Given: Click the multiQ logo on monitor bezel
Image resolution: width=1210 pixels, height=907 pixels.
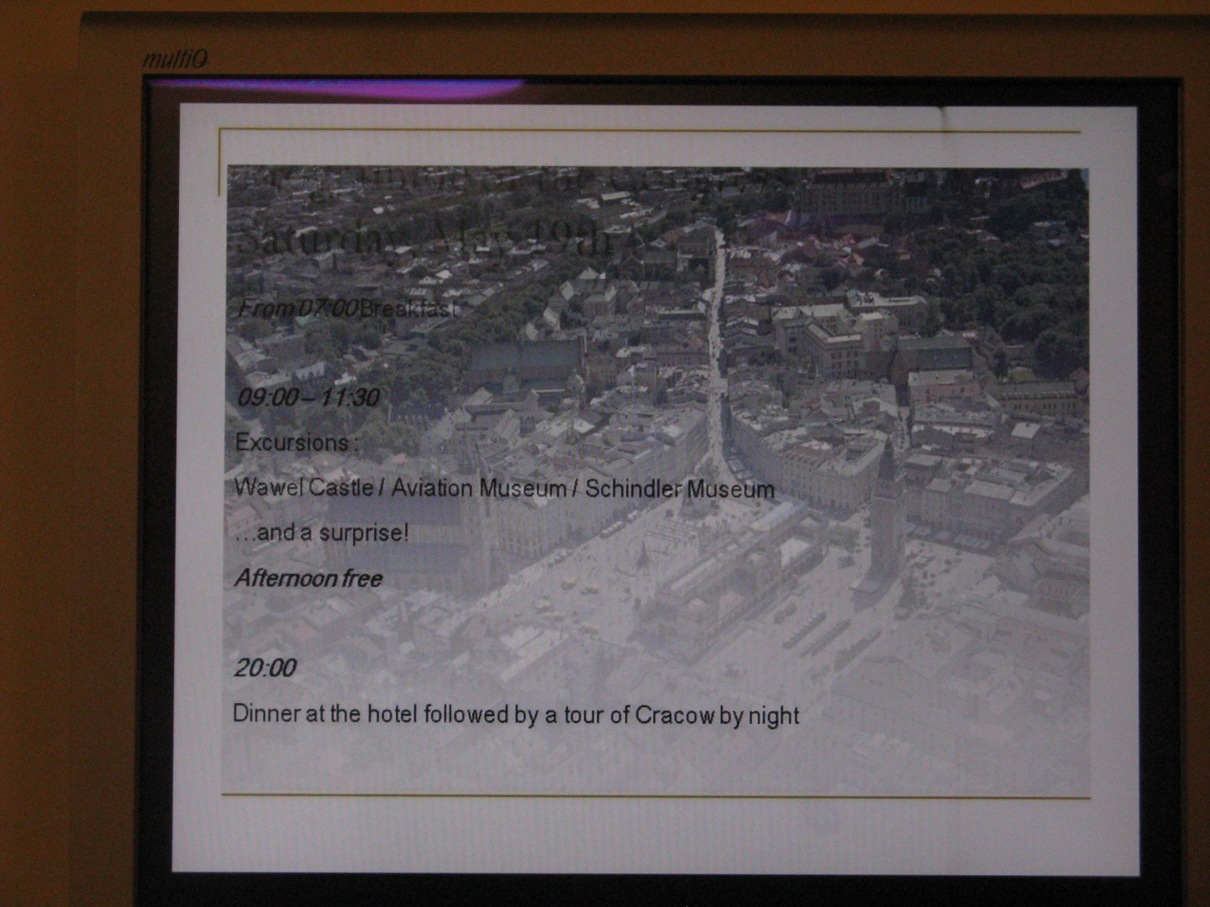Looking at the screenshot, I should pyautogui.click(x=175, y=60).
